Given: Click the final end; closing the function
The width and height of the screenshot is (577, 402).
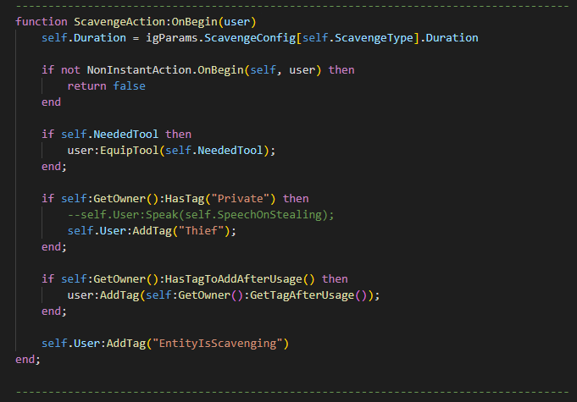Looking at the screenshot, I should click(28, 360).
